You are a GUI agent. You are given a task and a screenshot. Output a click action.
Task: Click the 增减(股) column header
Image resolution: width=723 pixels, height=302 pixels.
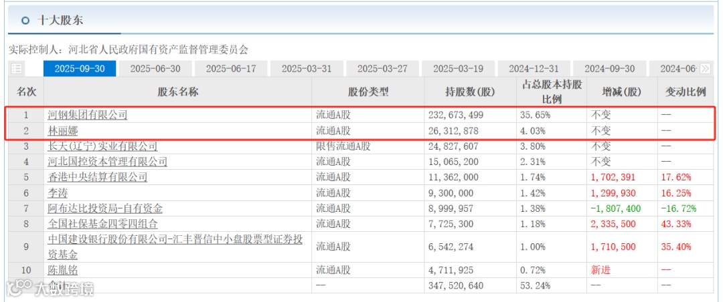621,92
